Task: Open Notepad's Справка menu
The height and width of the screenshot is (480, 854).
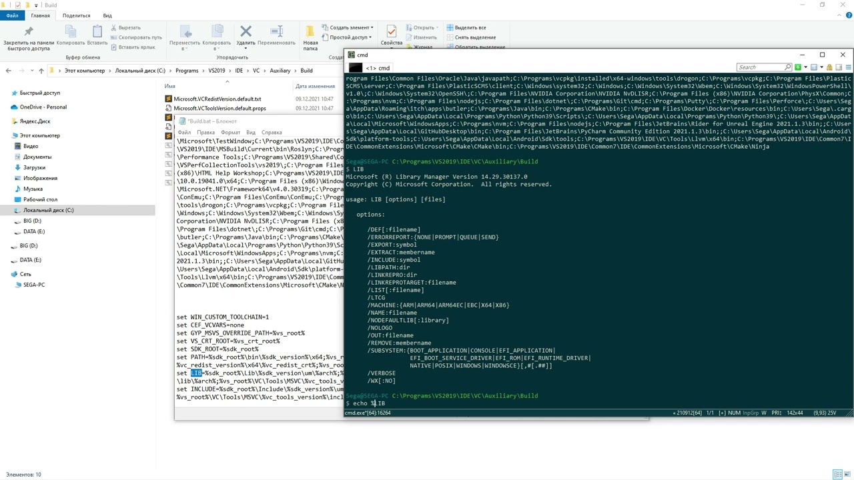Action: (272, 132)
